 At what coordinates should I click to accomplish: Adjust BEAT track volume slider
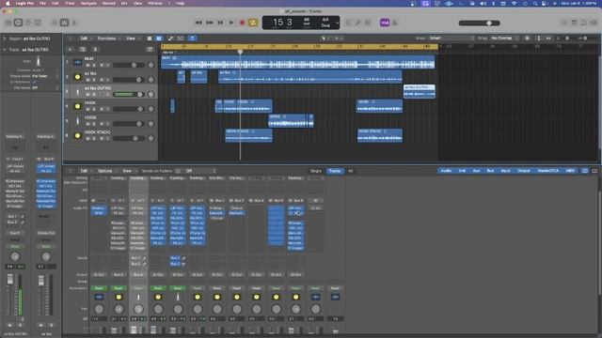pyautogui.click(x=129, y=65)
